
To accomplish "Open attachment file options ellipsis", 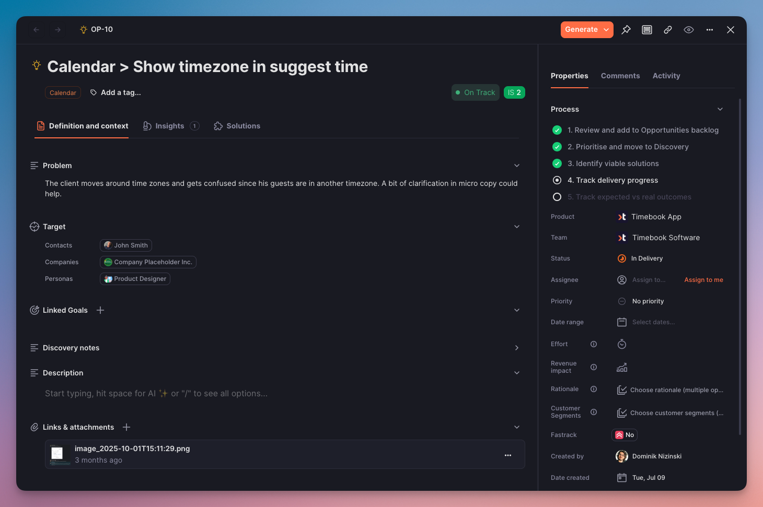I will (x=507, y=455).
